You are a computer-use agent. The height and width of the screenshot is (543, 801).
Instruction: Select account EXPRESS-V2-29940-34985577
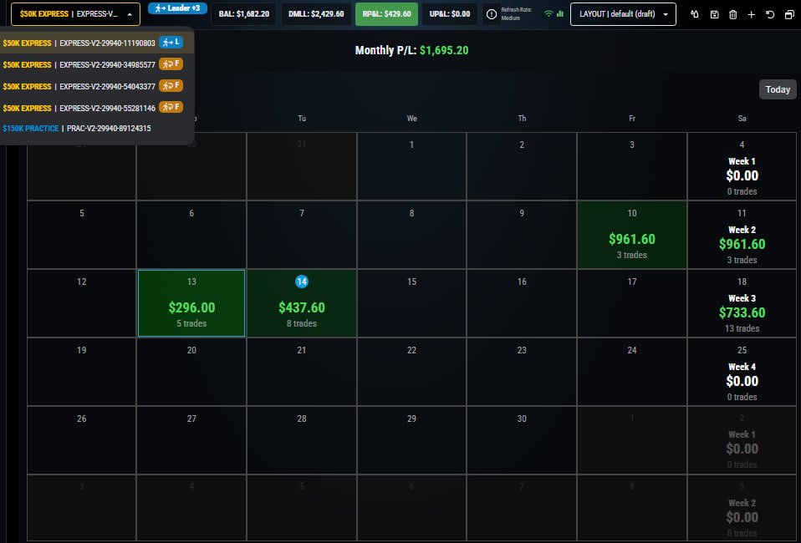click(96, 64)
